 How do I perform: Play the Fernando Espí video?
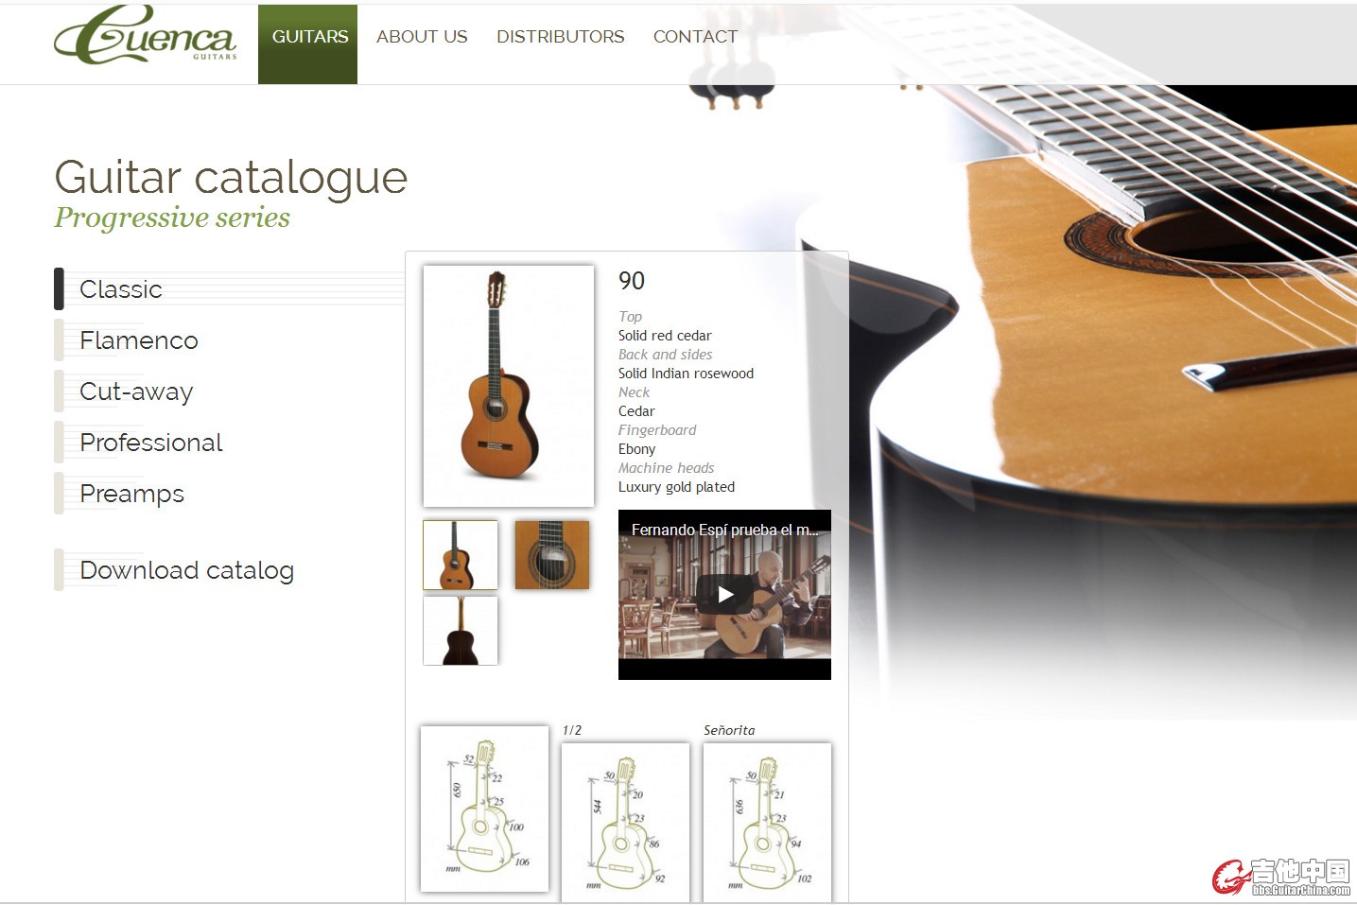coord(724,595)
